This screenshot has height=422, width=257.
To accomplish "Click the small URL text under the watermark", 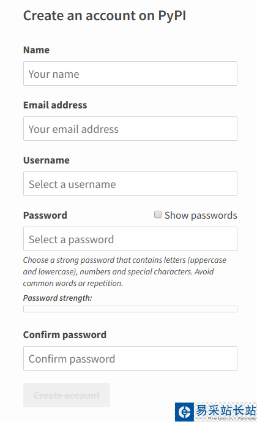I will click(231, 418).
